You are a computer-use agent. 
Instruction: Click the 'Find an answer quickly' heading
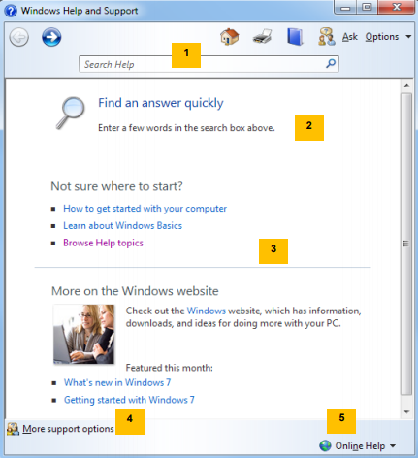click(161, 103)
